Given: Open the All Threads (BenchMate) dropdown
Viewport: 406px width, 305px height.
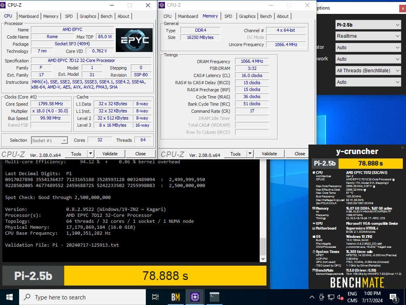Looking at the screenshot, I should [368, 71].
